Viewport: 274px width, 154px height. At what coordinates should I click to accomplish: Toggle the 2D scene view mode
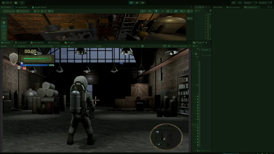pyautogui.click(x=150, y=11)
